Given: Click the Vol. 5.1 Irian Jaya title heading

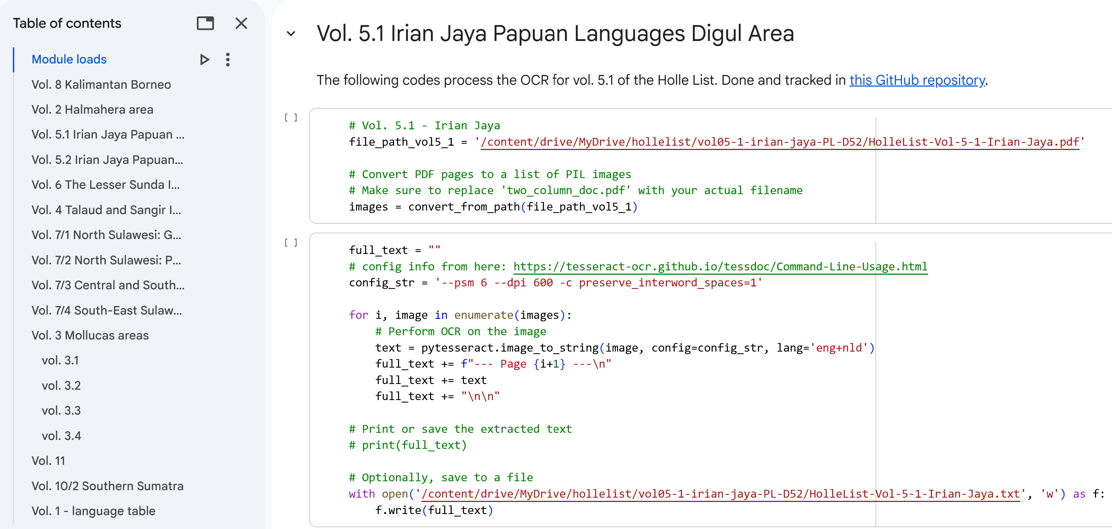Looking at the screenshot, I should (x=555, y=33).
